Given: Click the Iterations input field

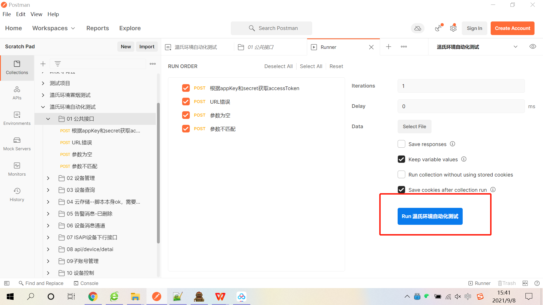Looking at the screenshot, I should click(461, 86).
